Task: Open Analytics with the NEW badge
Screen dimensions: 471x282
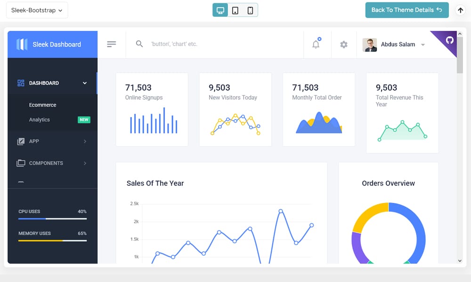Action: 39,119
